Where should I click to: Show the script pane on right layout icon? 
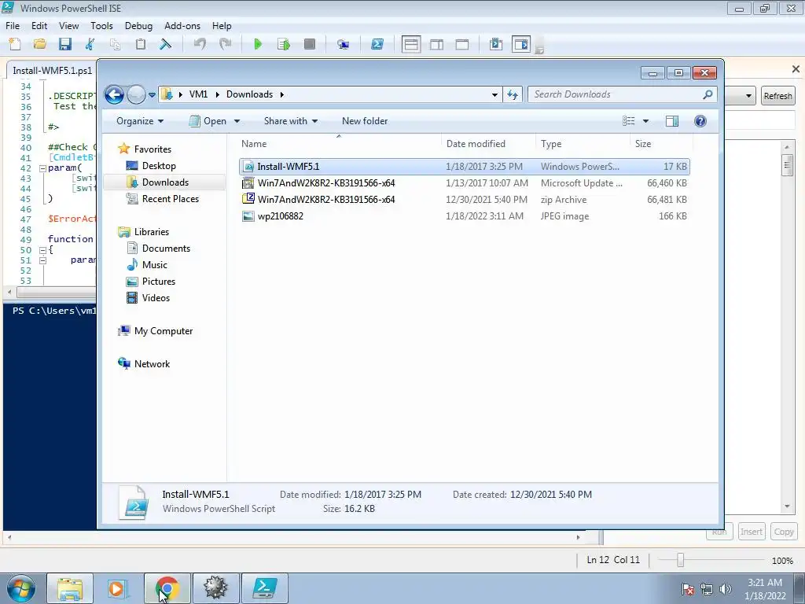click(437, 44)
